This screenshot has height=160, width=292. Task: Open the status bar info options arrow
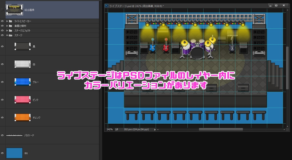coord(155,130)
